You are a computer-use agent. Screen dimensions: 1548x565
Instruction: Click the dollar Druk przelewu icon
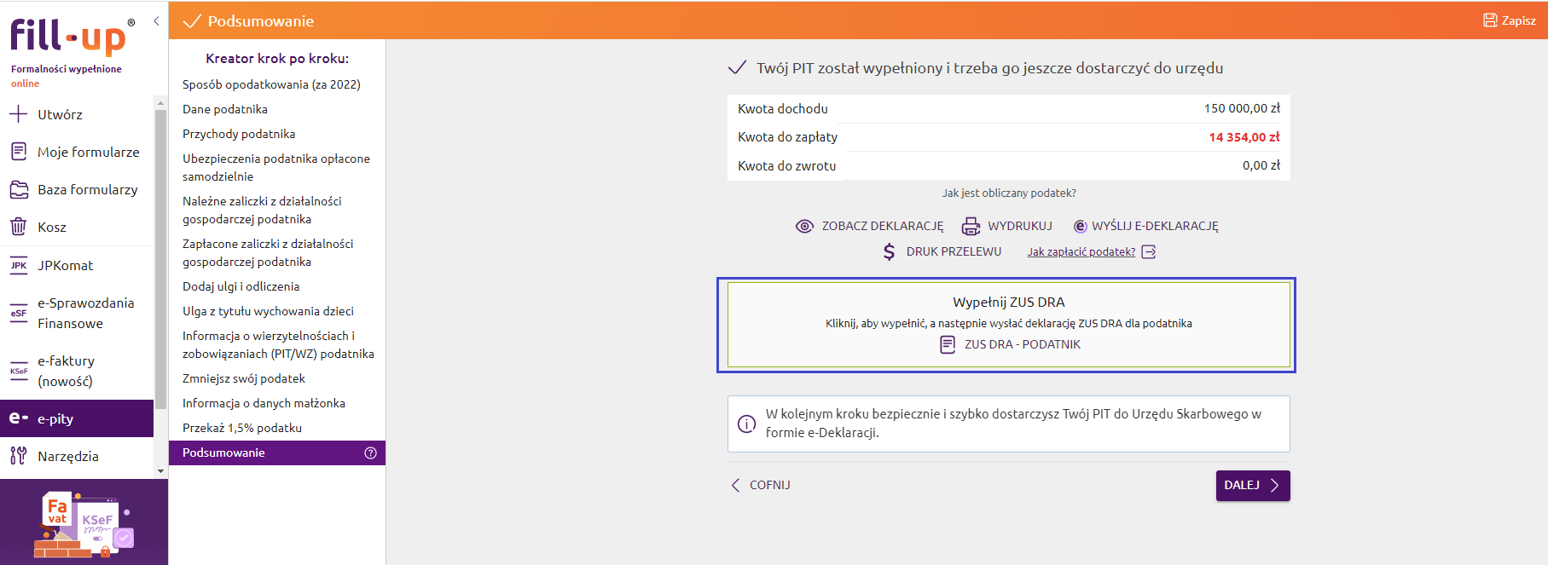tap(890, 251)
